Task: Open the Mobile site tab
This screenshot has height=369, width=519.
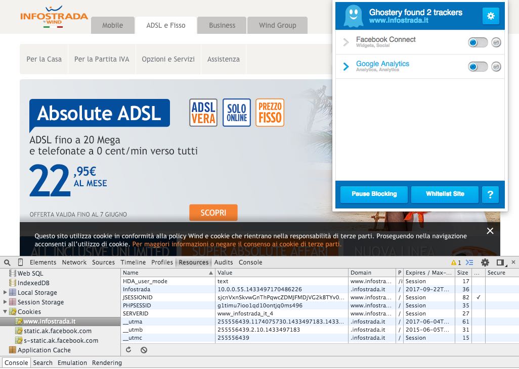Action: pos(112,25)
